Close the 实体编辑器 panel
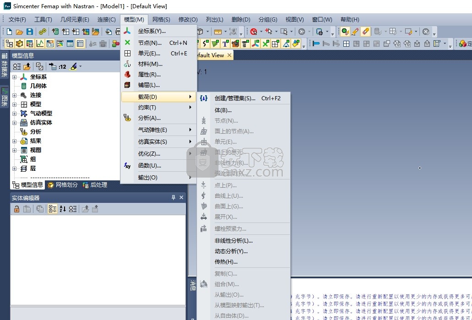 click(x=181, y=197)
